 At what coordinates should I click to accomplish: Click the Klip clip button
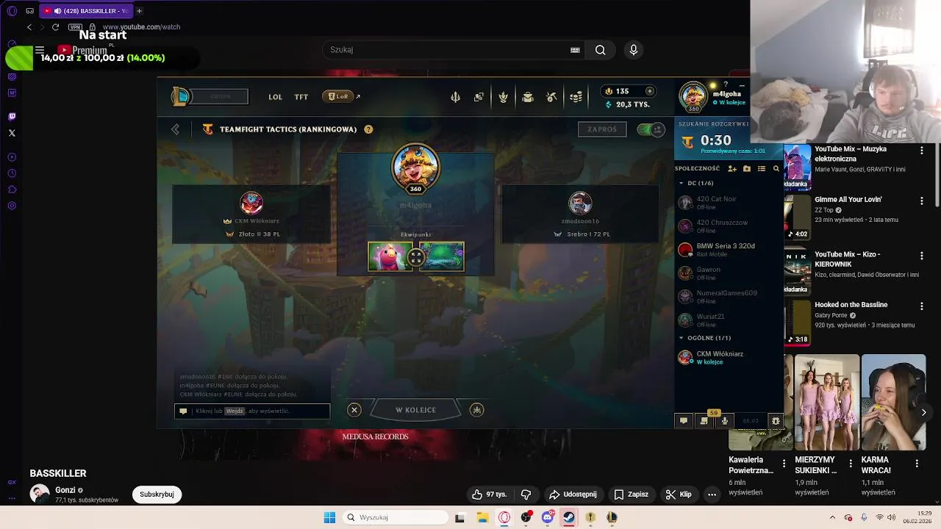[679, 494]
